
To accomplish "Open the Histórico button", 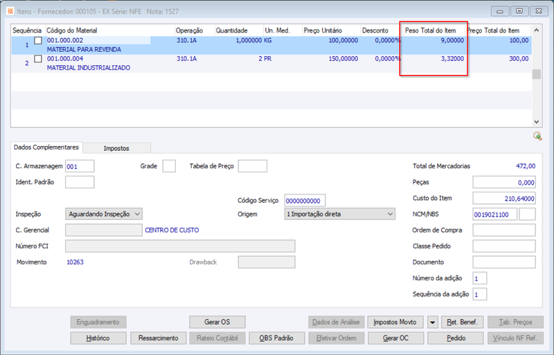I will coord(98,338).
